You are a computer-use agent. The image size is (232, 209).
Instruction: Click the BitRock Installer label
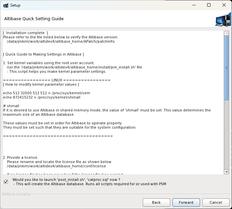[17, 194]
